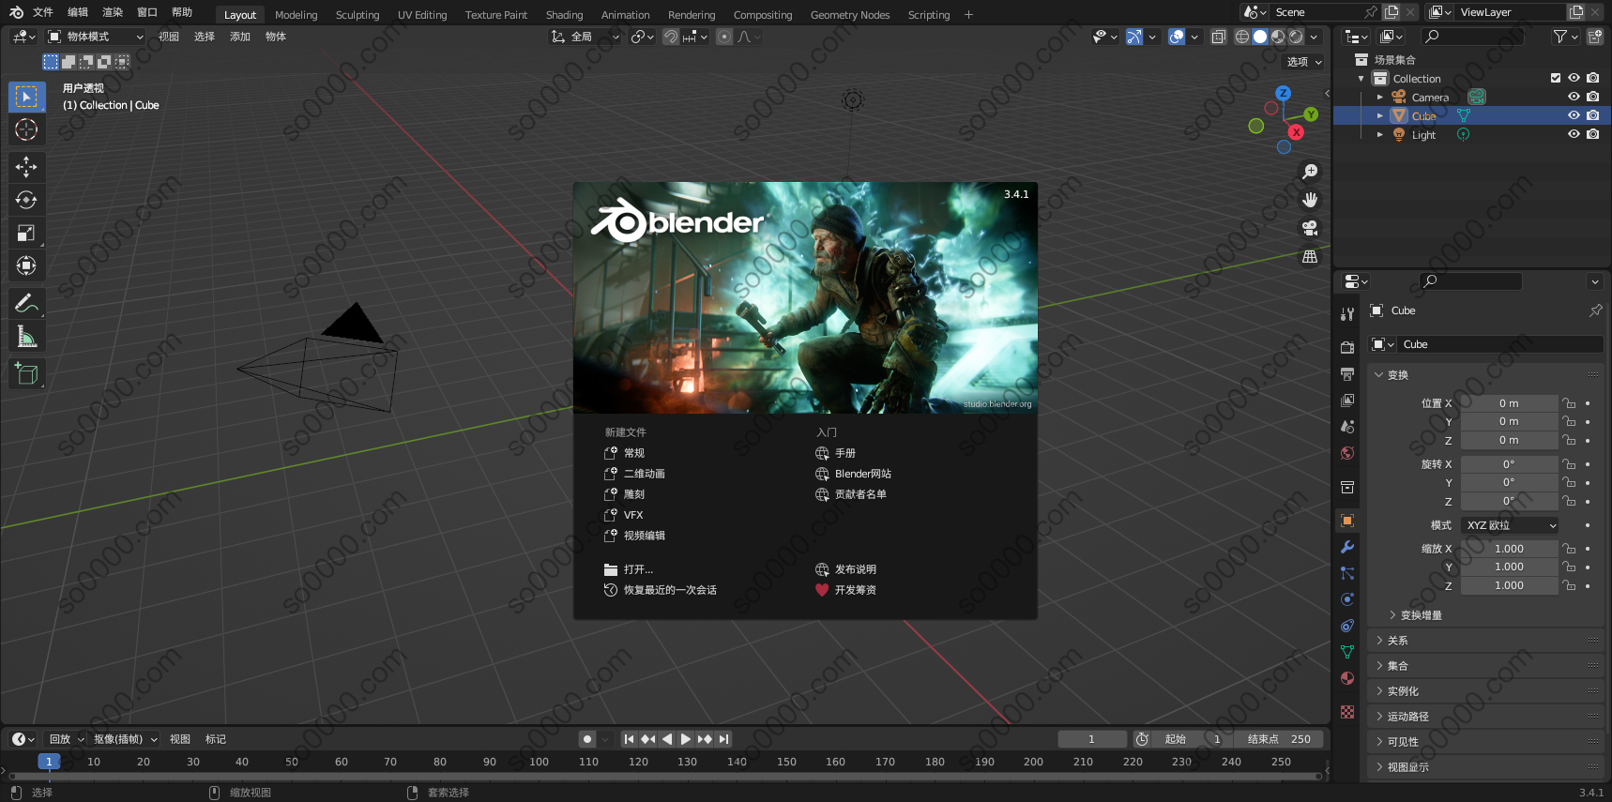This screenshot has width=1612, height=802.
Task: Open the Tool properties tab
Action: pos(1347,314)
